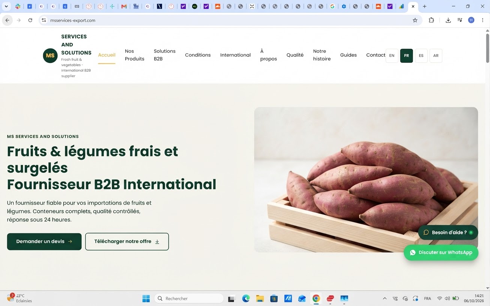490x306 pixels.
Task: View site information next to the URL
Action: click(x=44, y=20)
